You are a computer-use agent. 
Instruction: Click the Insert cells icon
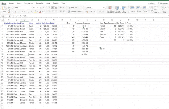(132, 8)
